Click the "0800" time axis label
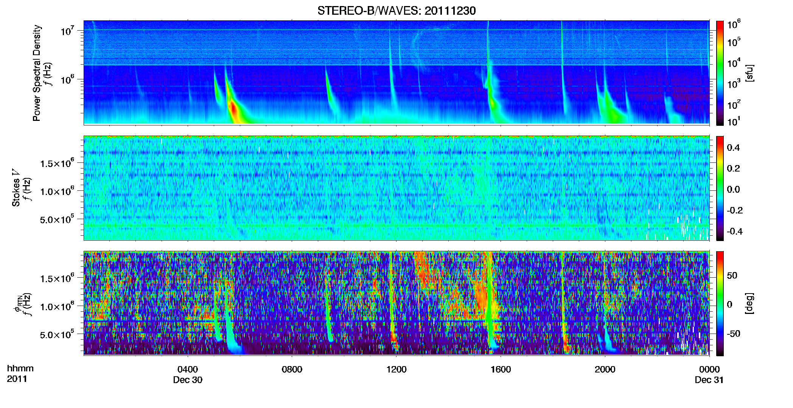The image size is (793, 408). [x=292, y=369]
